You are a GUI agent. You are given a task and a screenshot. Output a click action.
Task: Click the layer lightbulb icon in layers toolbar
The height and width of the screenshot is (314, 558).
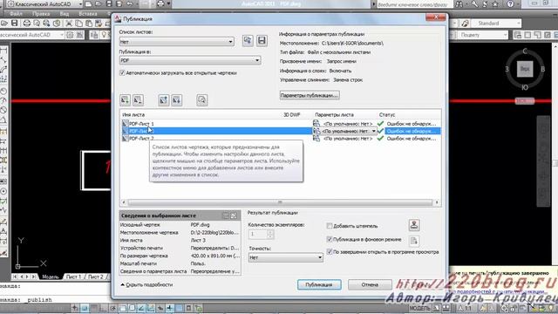(x=105, y=35)
